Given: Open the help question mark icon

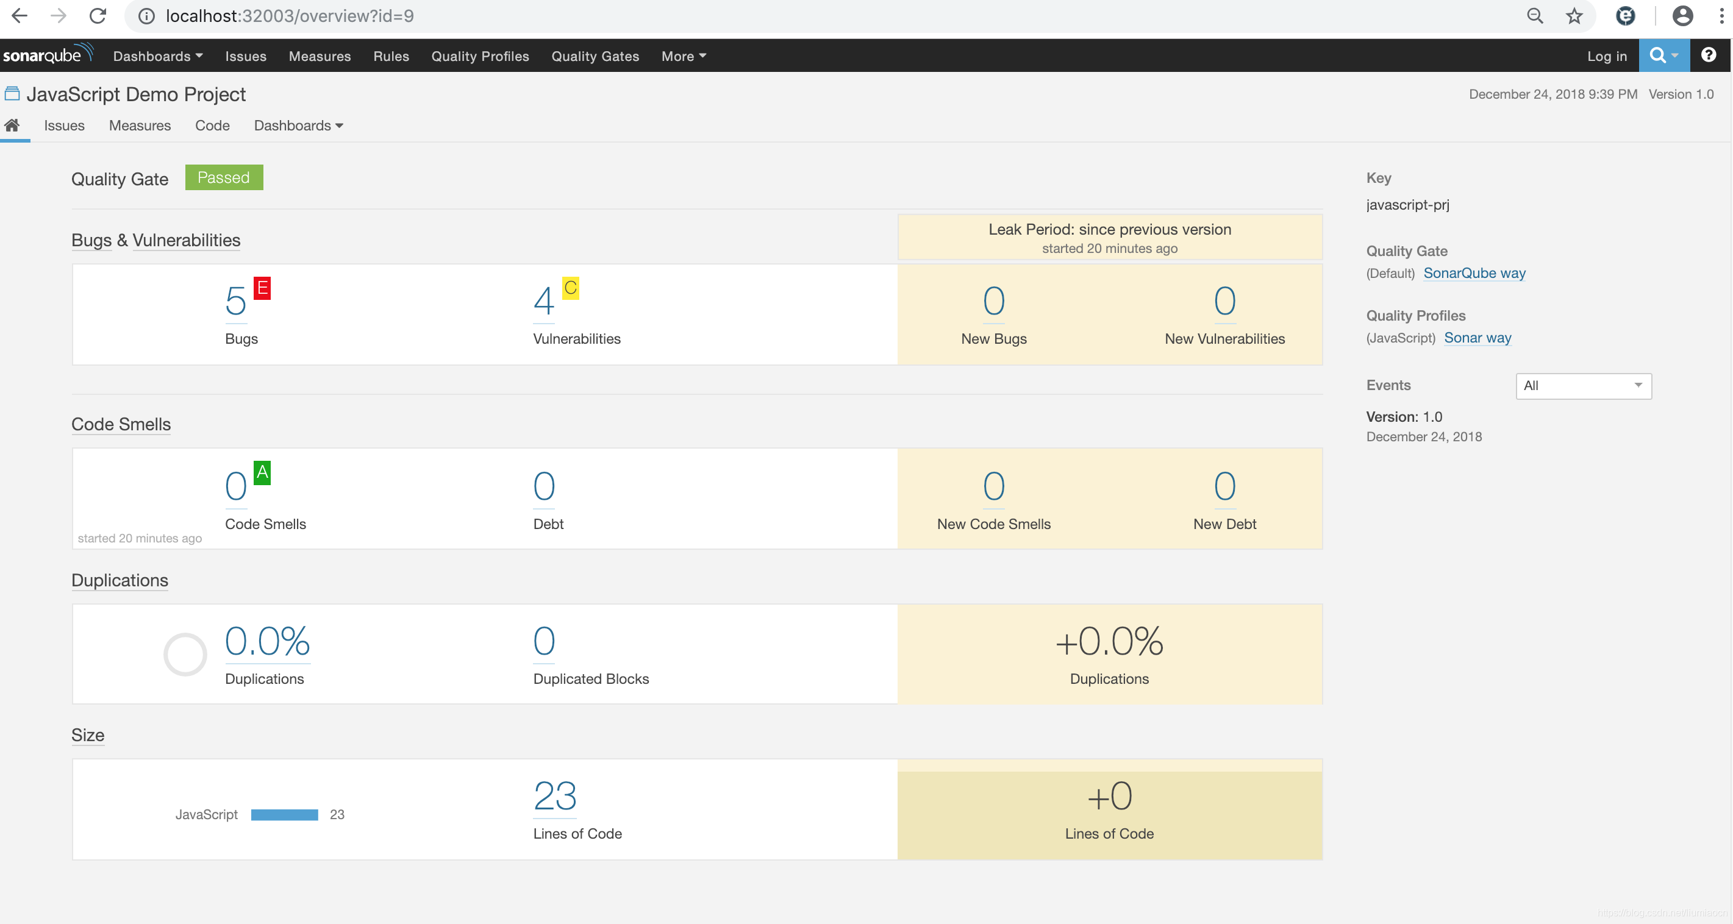Looking at the screenshot, I should tap(1708, 55).
